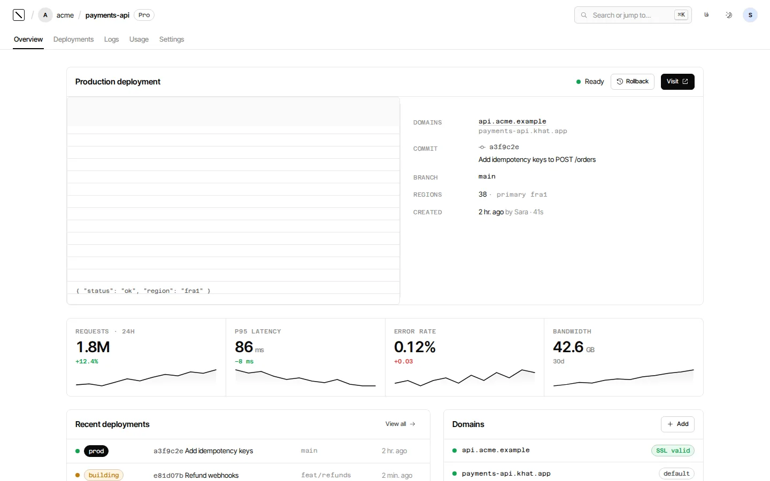The image size is (770, 481).
Task: Click View all recent deployments
Action: 401,424
